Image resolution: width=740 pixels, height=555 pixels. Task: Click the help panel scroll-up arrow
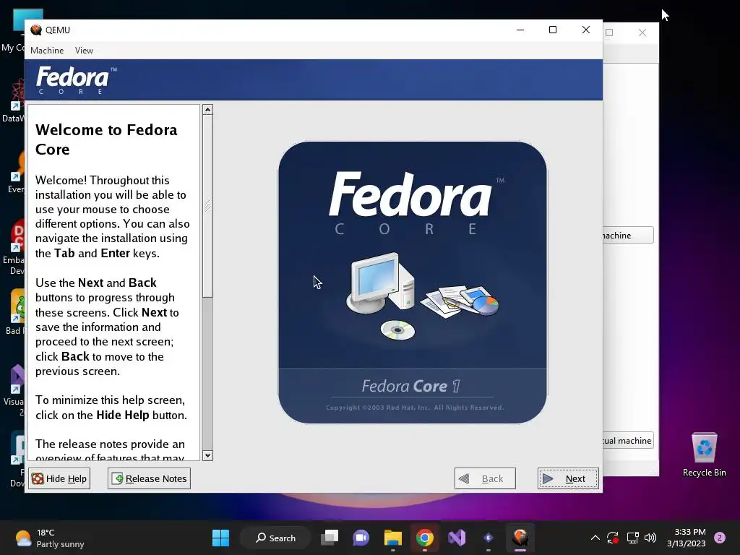(207, 110)
